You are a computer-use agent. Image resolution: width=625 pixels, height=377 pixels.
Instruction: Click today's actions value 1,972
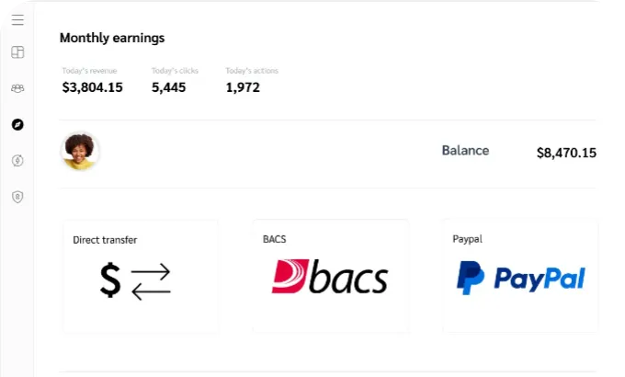click(x=243, y=87)
